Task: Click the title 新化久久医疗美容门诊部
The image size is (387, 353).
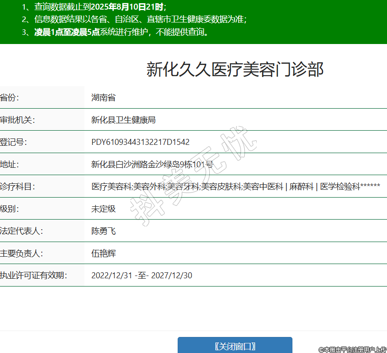Action: (235, 69)
